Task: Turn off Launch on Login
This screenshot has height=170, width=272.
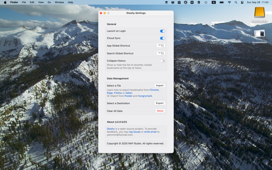Action: click(163, 31)
